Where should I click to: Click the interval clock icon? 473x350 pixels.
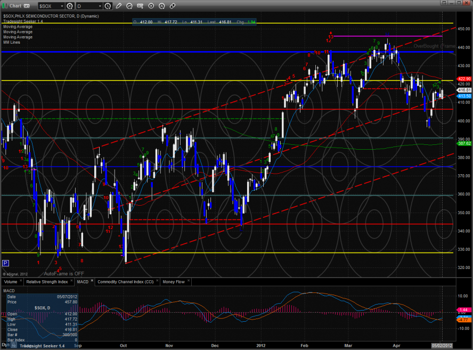click(108, 6)
